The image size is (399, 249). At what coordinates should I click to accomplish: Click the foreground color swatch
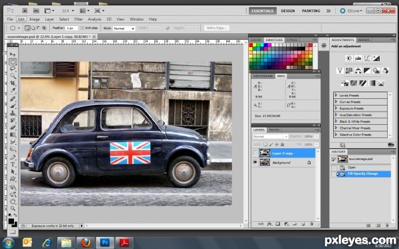tap(11, 221)
